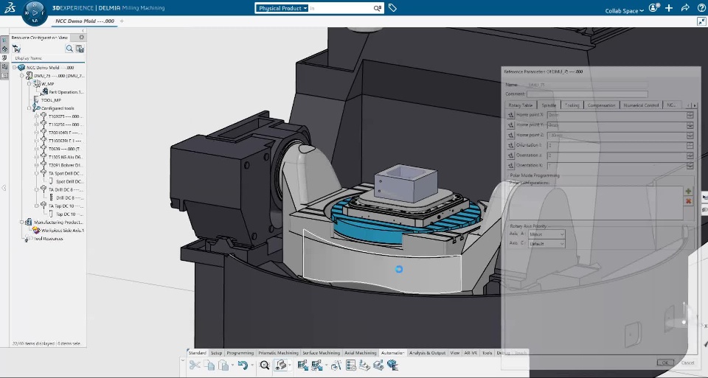This screenshot has height=378, width=708.
Task: Open the 3D compass in the top-left corner
Action: (x=35, y=13)
